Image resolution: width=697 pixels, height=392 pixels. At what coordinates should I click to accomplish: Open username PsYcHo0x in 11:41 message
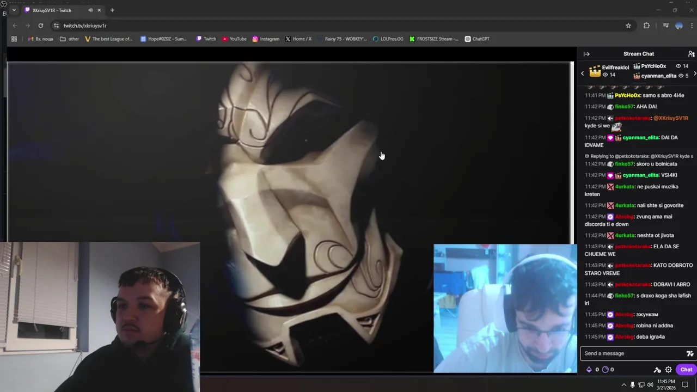tap(627, 95)
